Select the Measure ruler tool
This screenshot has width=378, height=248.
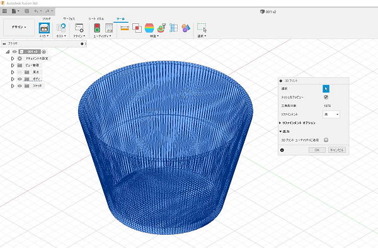tap(125, 28)
